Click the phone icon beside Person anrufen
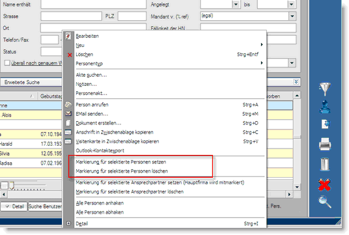This screenshot has height=235, width=349. (68, 105)
